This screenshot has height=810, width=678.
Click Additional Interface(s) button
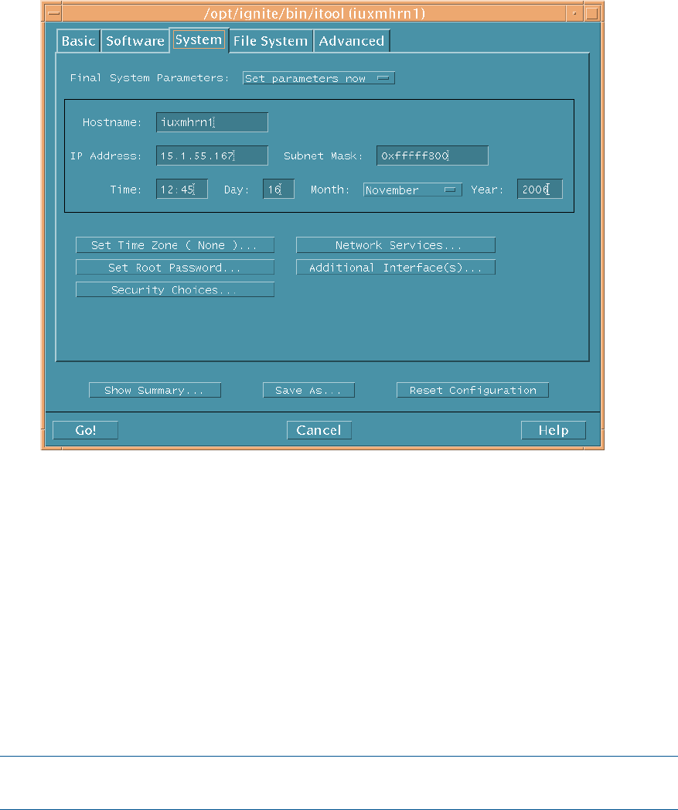[396, 268]
